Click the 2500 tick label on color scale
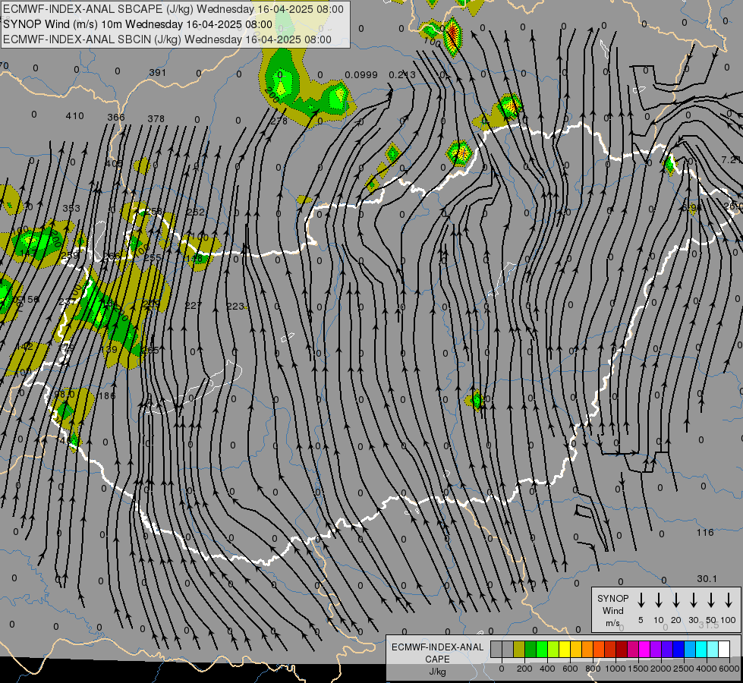 [683, 669]
